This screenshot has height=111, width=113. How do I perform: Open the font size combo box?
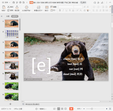pos(78,7)
